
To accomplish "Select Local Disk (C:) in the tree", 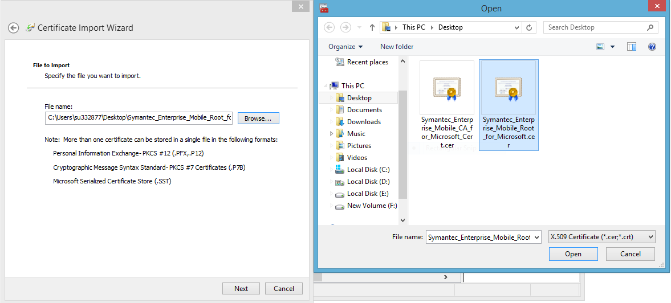I will pyautogui.click(x=368, y=170).
